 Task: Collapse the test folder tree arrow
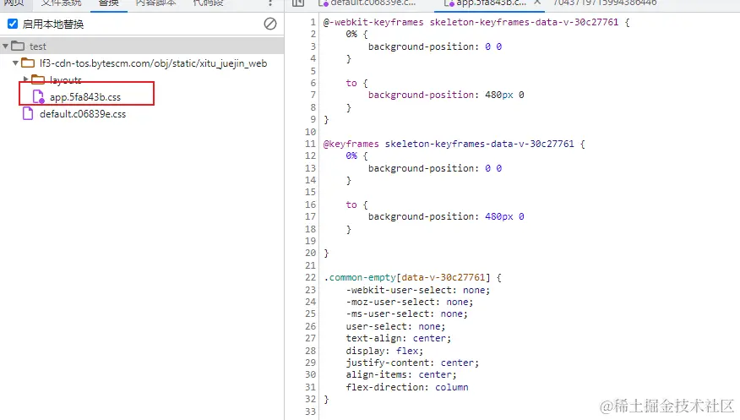click(x=6, y=46)
